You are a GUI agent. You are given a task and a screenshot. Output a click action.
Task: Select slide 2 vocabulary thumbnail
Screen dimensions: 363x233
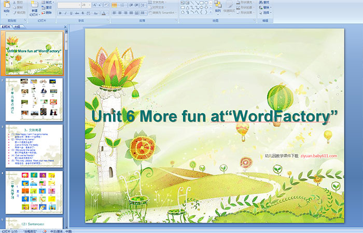(34, 100)
